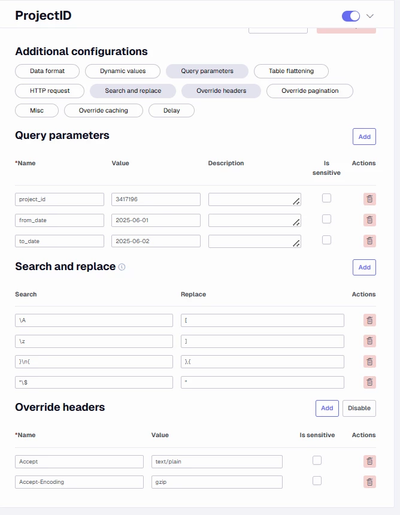Open the Search and replace info icon
This screenshot has width=400, height=515.
[122, 267]
